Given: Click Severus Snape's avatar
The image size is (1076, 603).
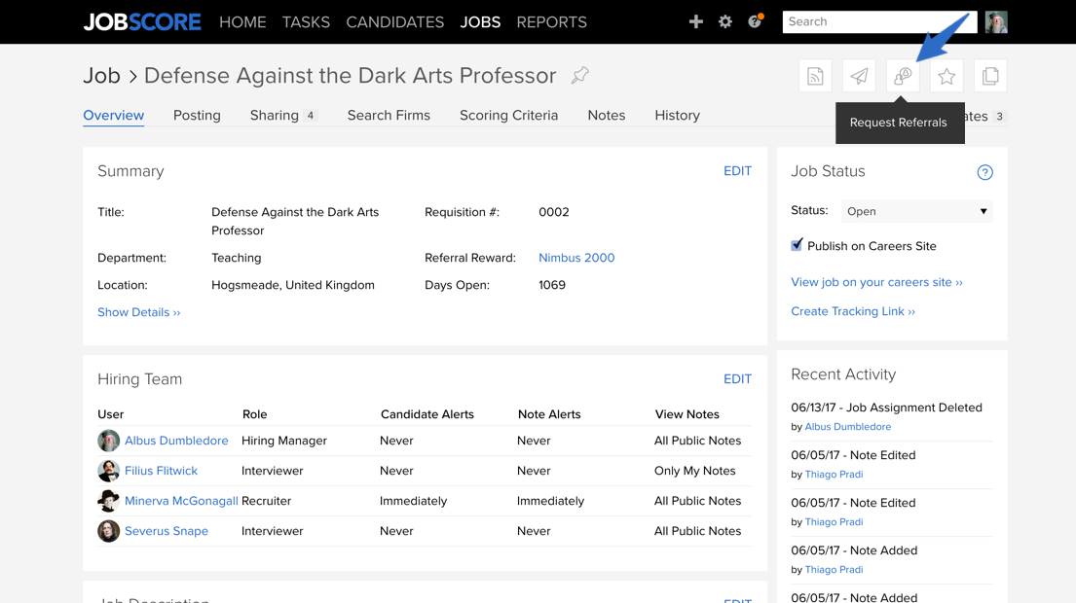Looking at the screenshot, I should tap(108, 531).
